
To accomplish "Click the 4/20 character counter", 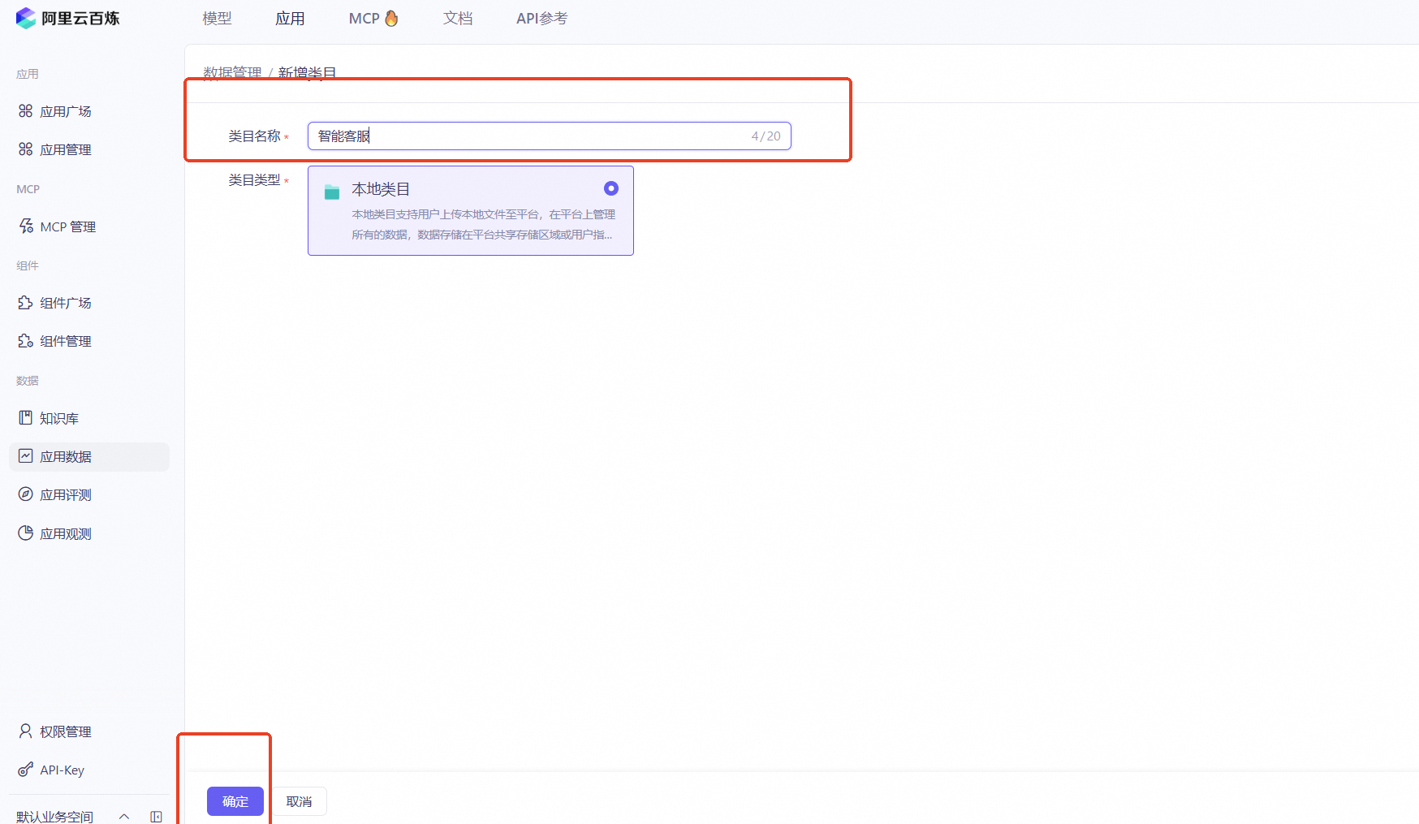I will (766, 136).
